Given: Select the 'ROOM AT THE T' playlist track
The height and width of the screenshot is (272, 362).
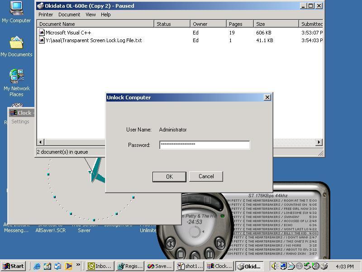Looking at the screenshot, I should tap(271, 201).
